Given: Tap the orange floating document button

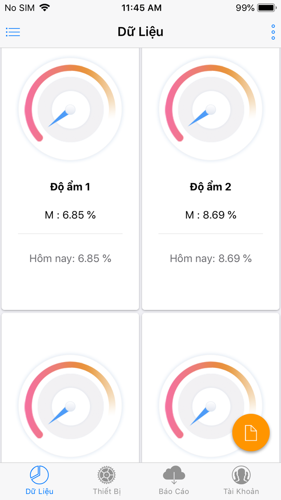Looking at the screenshot, I should click(x=251, y=433).
